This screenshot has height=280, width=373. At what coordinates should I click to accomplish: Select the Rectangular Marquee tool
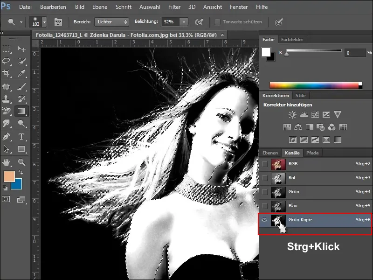coord(6,49)
